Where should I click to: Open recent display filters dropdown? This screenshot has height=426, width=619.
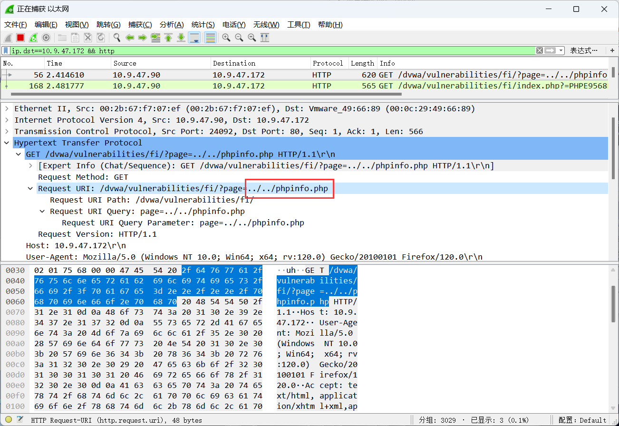pos(561,50)
